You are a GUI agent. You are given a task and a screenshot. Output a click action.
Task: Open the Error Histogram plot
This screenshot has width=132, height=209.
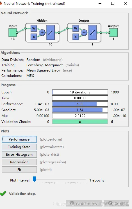coord(19,155)
